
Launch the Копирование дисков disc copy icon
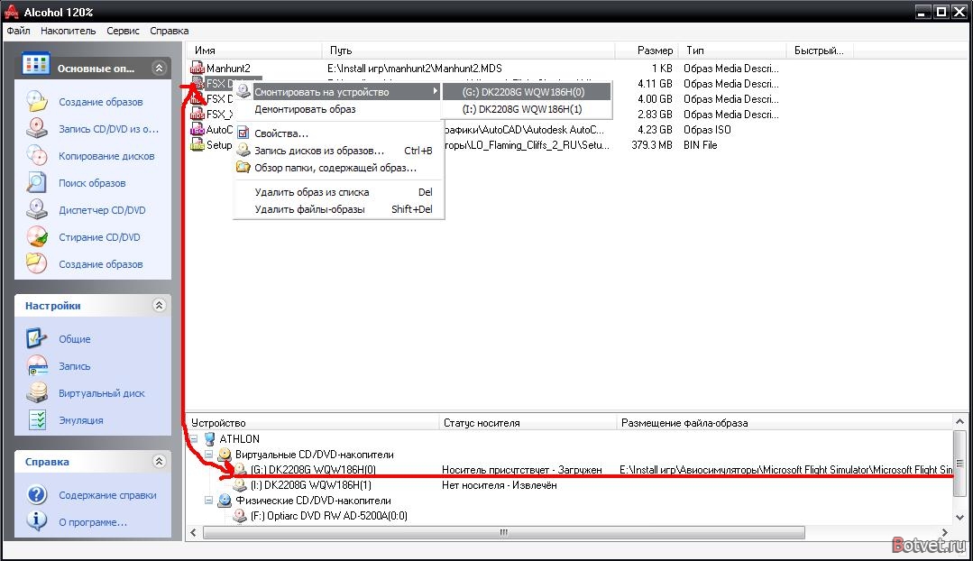coord(37,155)
